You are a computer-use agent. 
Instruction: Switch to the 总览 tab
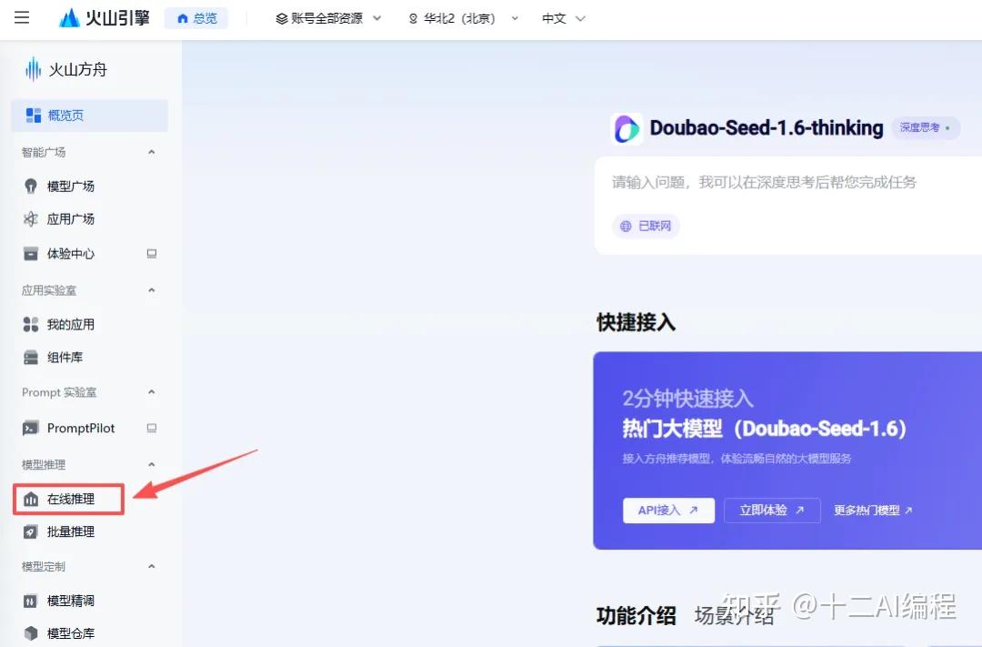[x=195, y=16]
